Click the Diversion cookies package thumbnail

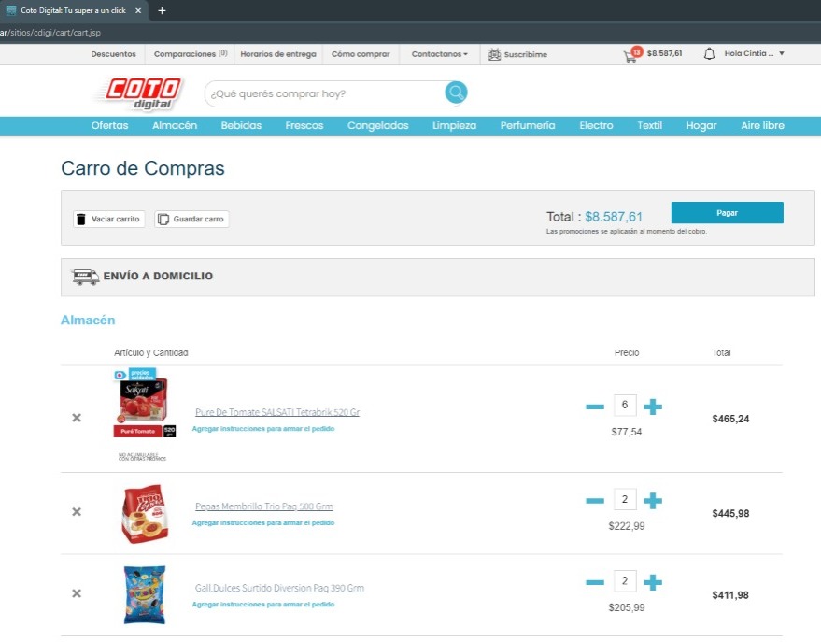click(145, 595)
